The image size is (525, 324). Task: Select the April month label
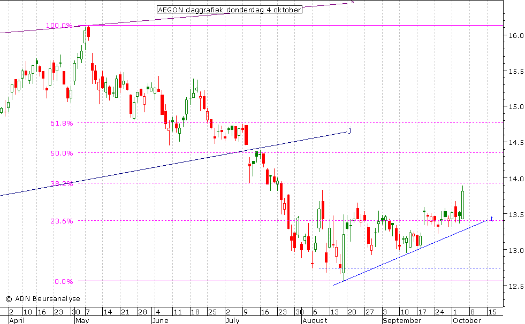[17, 320]
